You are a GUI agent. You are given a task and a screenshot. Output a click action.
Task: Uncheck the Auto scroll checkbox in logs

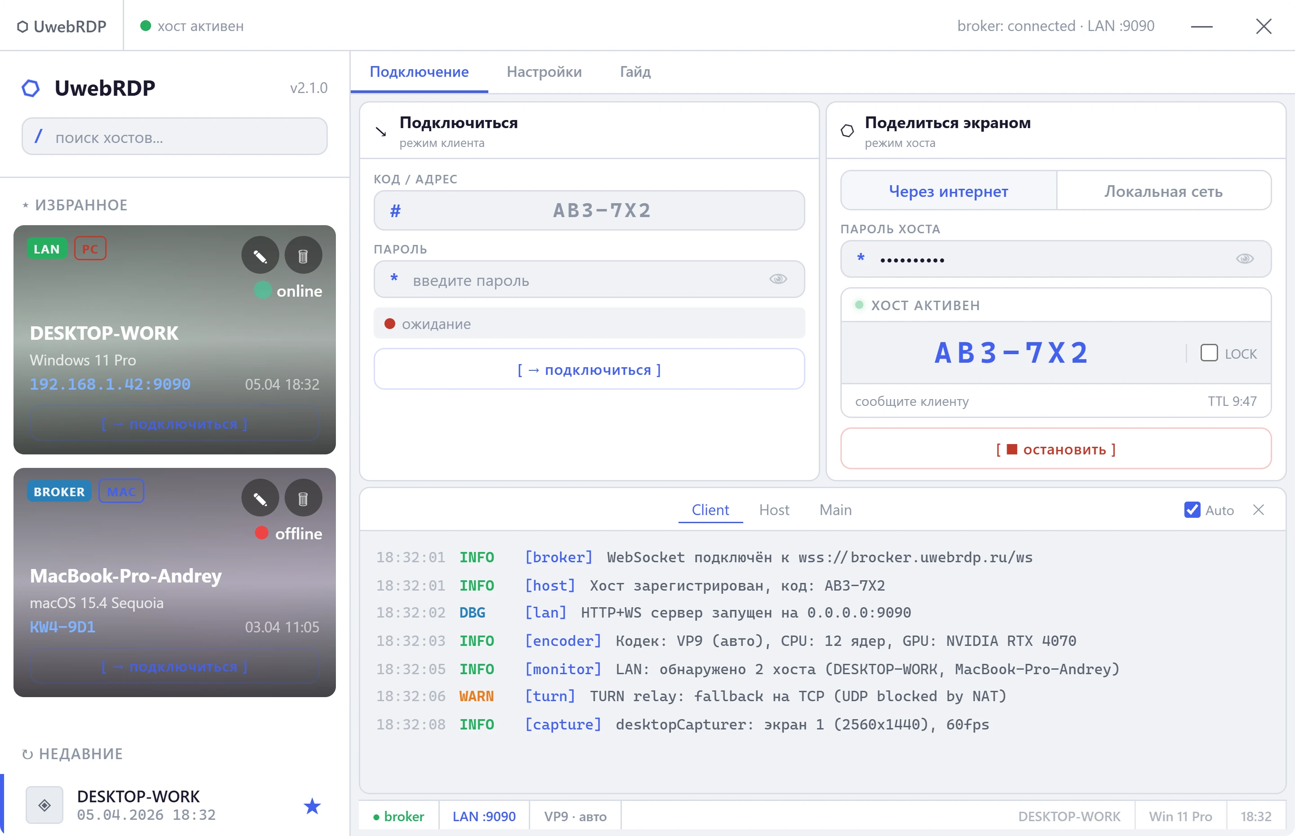[1192, 510]
